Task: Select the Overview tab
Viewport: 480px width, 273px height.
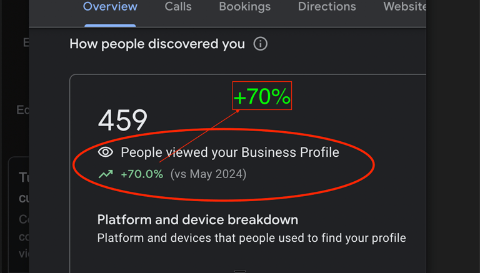Action: click(x=110, y=6)
